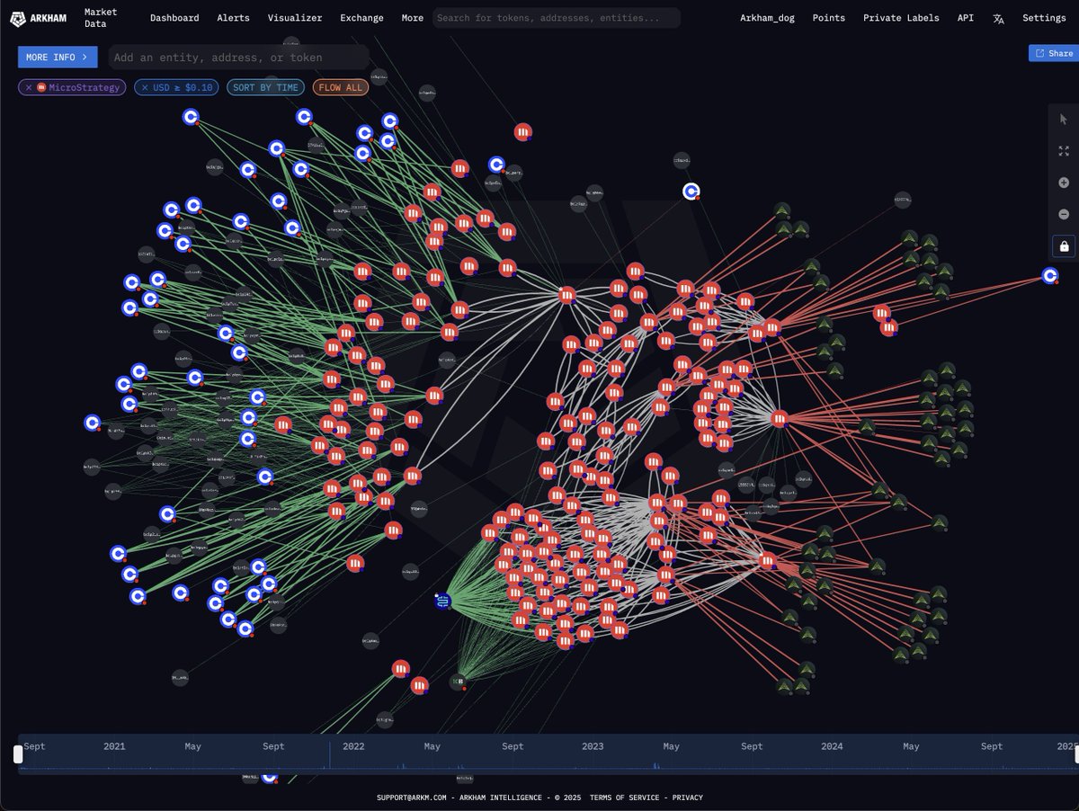Zoom out with the minus icon
The height and width of the screenshot is (811, 1079).
click(x=1064, y=214)
